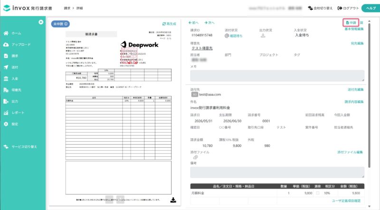Click the 2026/06/30 payment due value
380x210 pixels.
coord(232,121)
